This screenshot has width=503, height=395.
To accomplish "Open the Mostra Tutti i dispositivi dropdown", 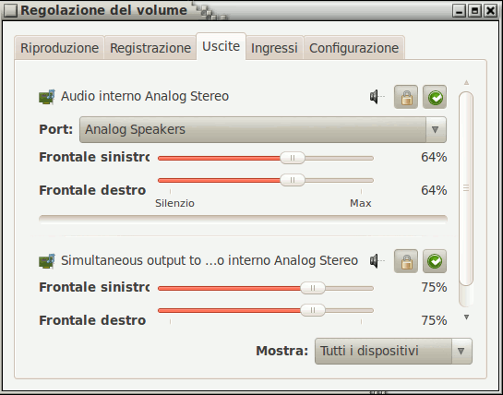I will click(x=393, y=351).
